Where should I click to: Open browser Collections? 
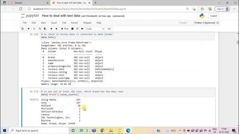[210, 9]
